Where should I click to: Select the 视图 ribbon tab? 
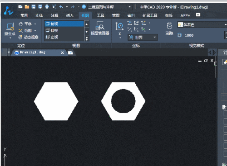(x=85, y=15)
